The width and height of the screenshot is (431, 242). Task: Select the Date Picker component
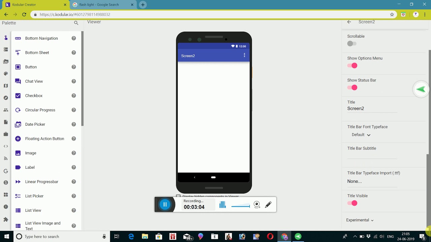[47, 124]
